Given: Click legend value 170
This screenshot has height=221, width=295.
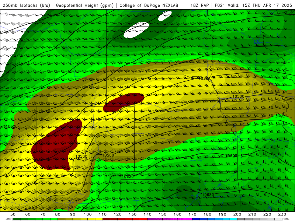Looking at the screenshot, I should pyautogui.click(x=192, y=214).
